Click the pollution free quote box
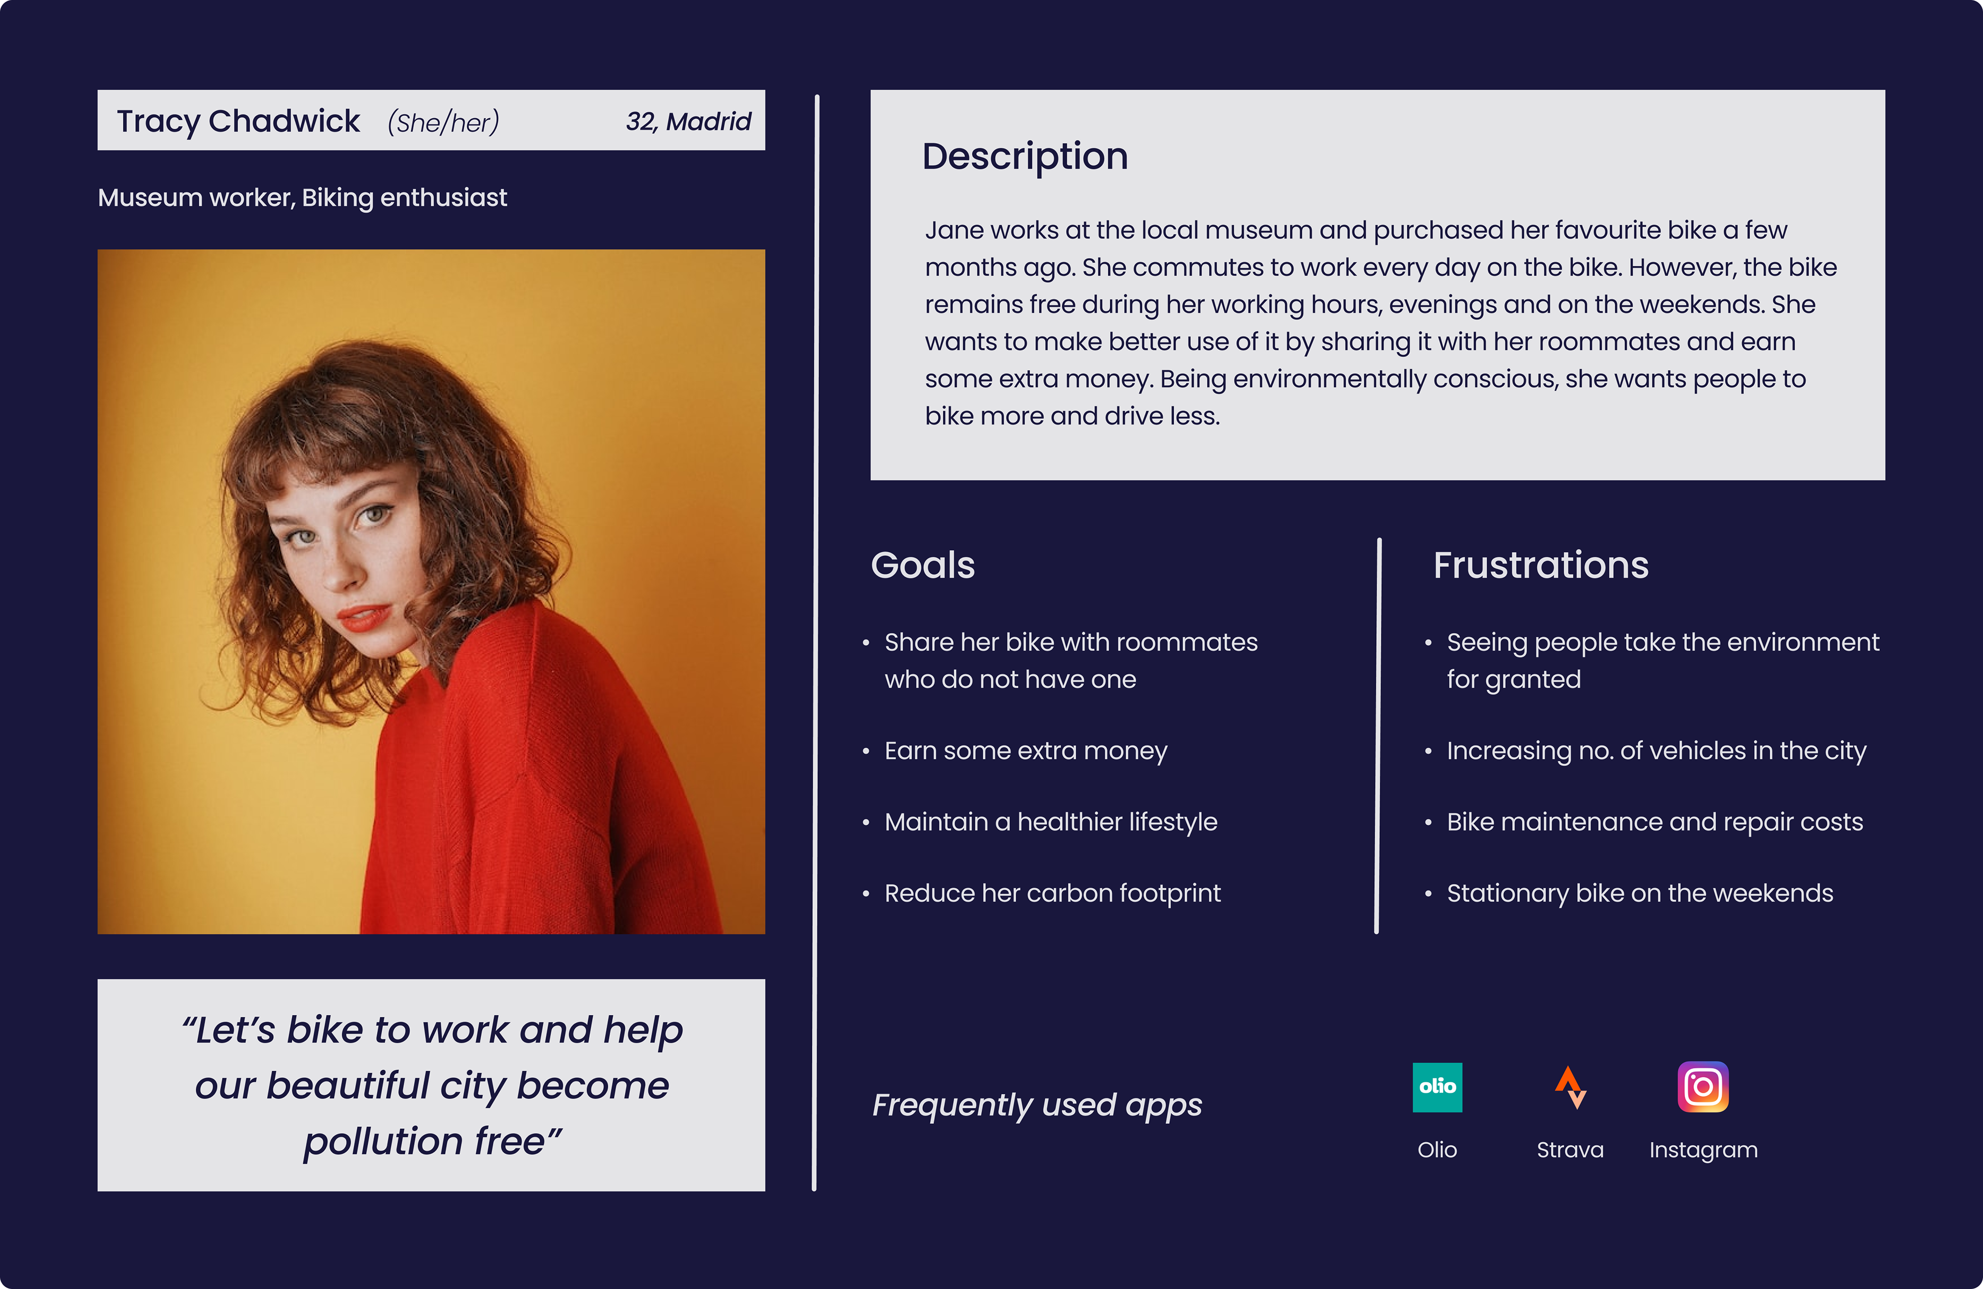Screen dimensions: 1983x1289 click(x=431, y=1085)
